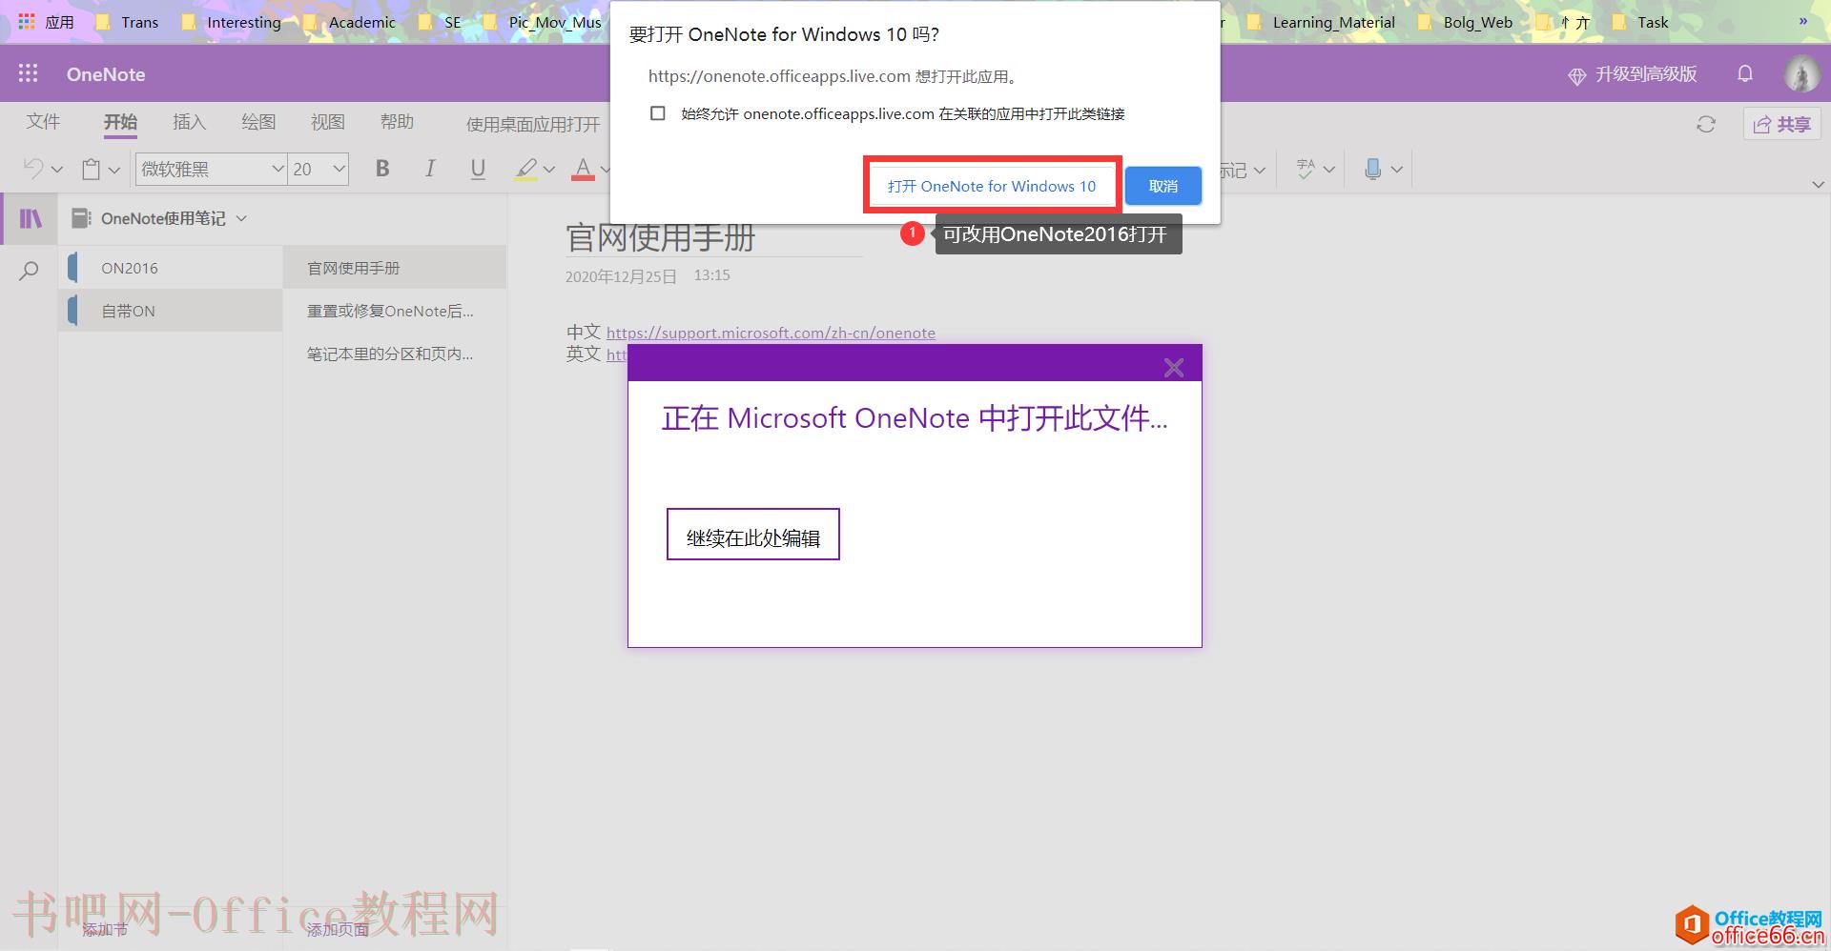
Task: Click the clipboard paste icon
Action: click(92, 169)
